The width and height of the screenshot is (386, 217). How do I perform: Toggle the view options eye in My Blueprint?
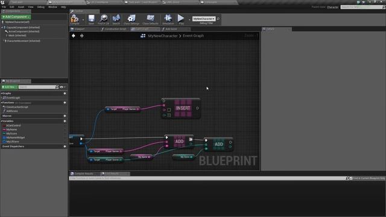coord(62,87)
